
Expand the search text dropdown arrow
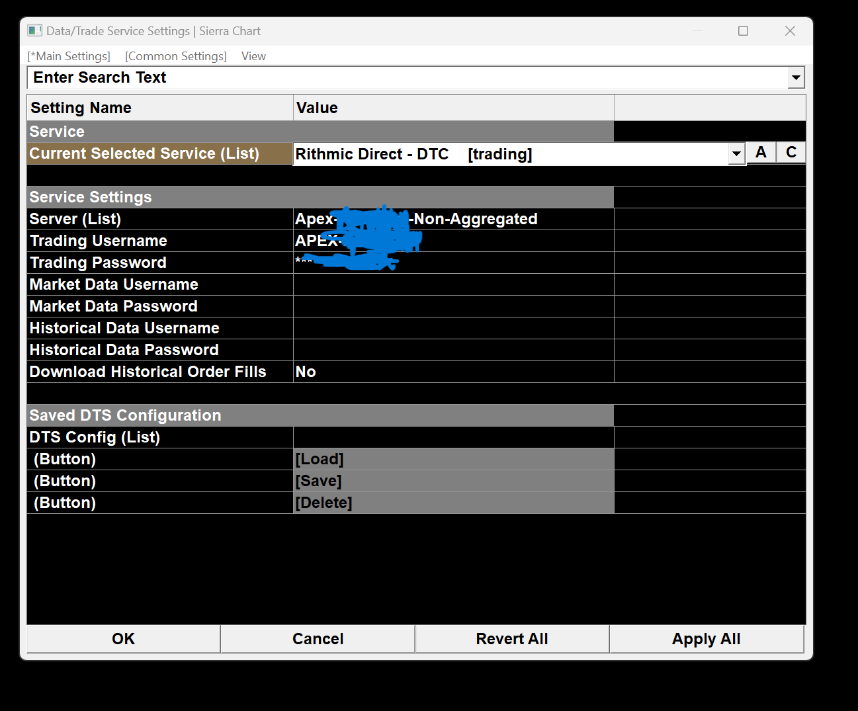coord(796,77)
